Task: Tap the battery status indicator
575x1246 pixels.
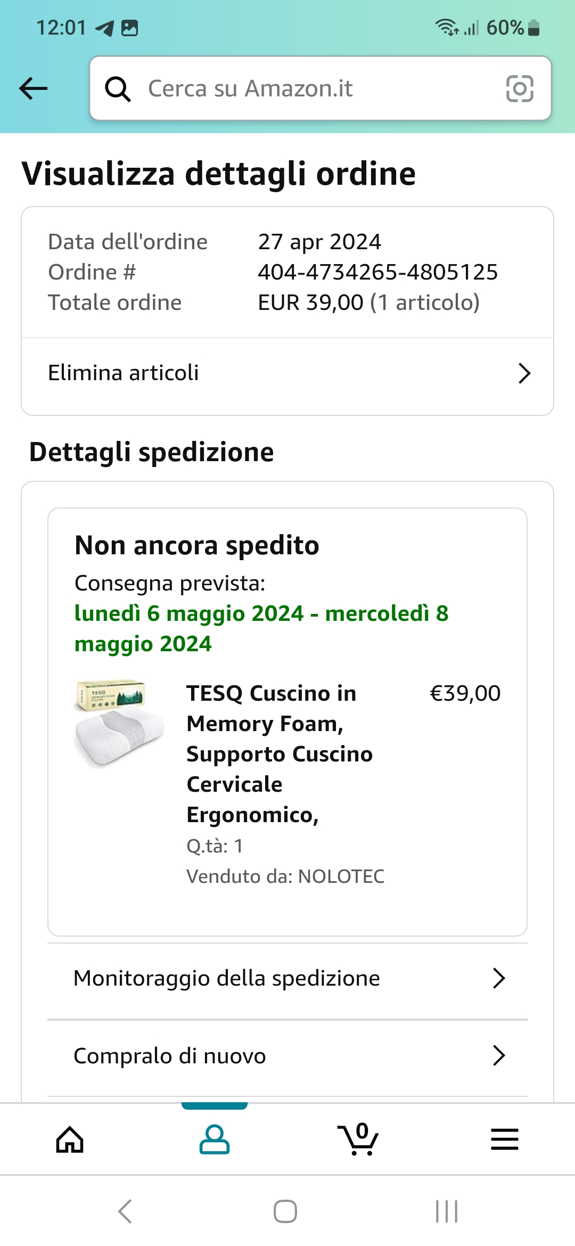Action: (533, 28)
